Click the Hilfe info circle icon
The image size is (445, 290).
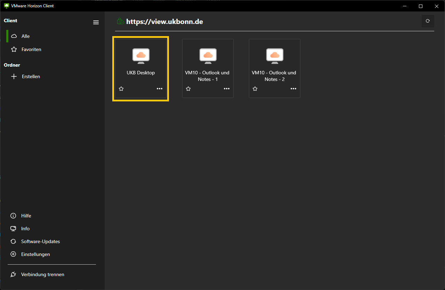pos(13,216)
